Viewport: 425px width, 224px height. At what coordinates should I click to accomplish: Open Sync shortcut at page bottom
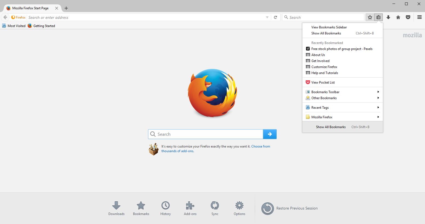[x=215, y=208]
